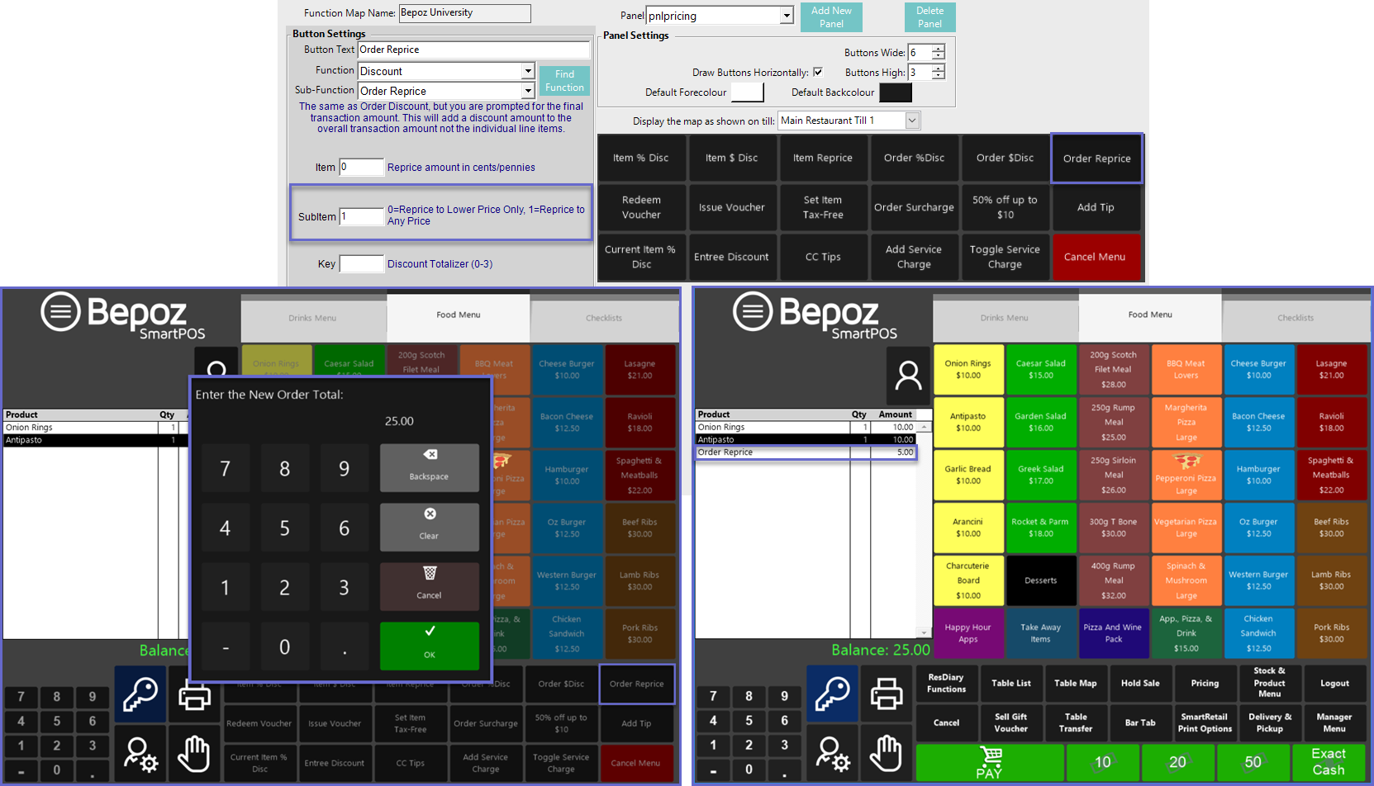Click Table Map button on right screen

1075,683
